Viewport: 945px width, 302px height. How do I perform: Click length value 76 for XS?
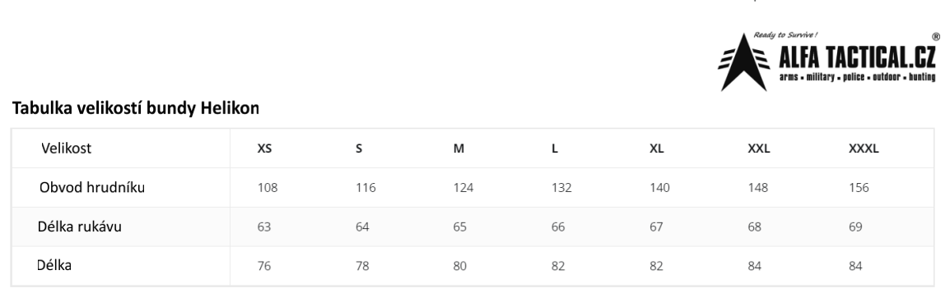point(264,266)
